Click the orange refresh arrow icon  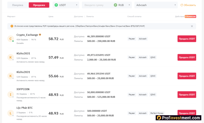pos(182,5)
